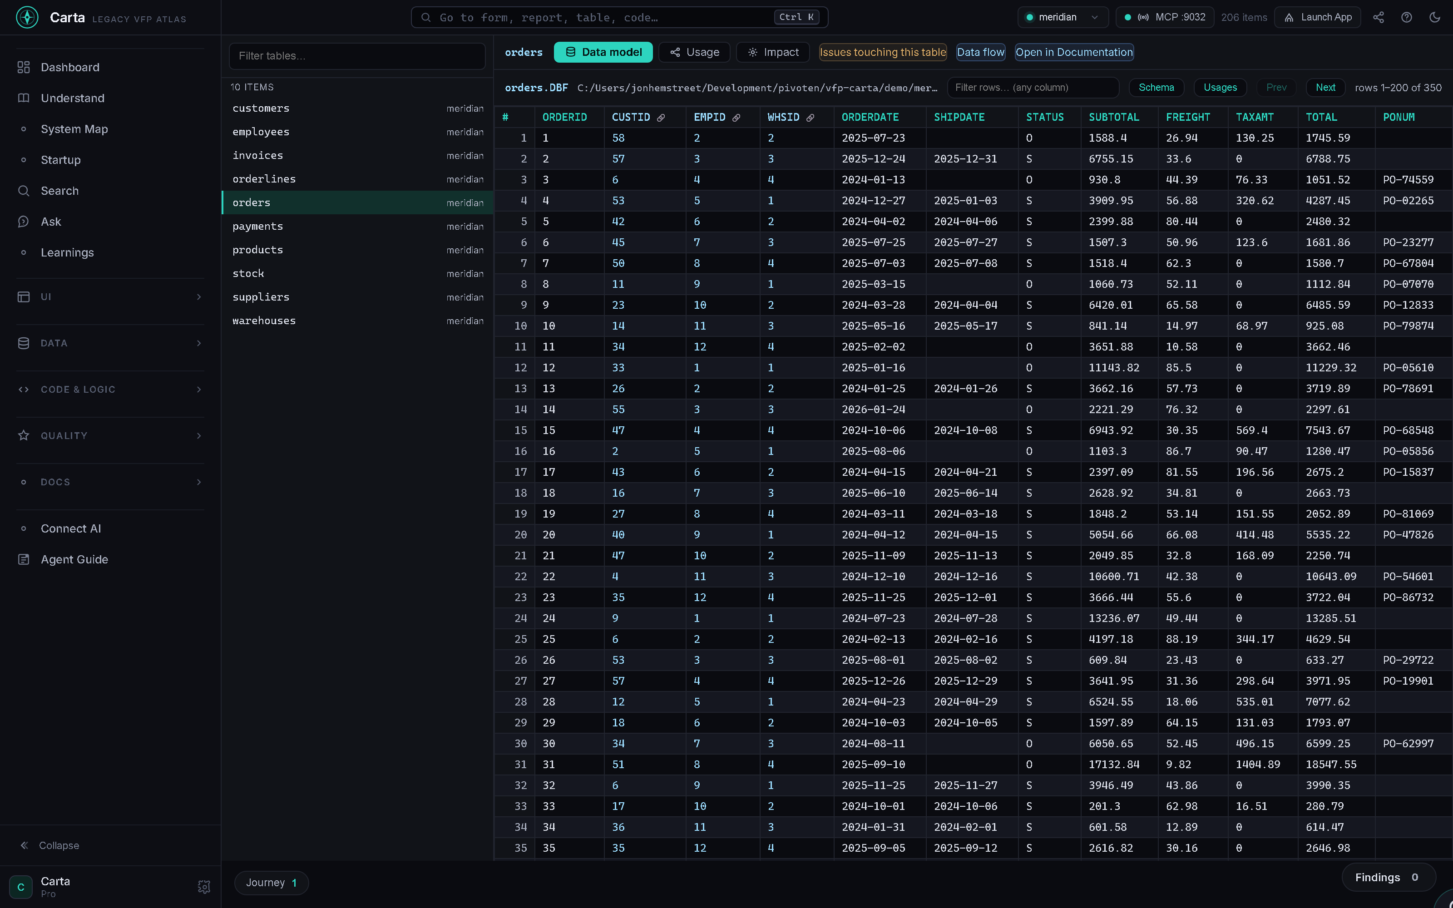This screenshot has height=908, width=1453.
Task: Select the customers table
Action: click(x=357, y=108)
